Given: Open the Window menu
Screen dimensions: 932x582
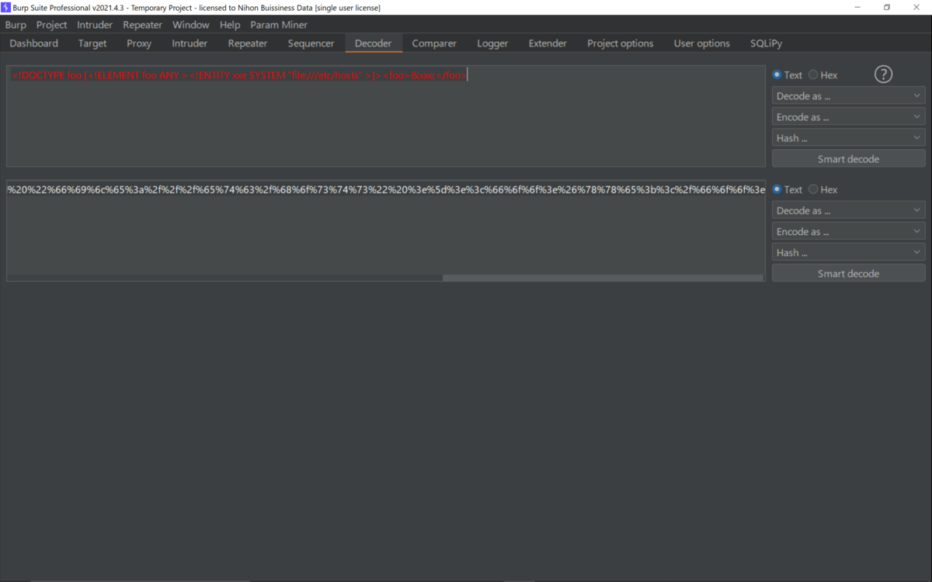Looking at the screenshot, I should 191,25.
